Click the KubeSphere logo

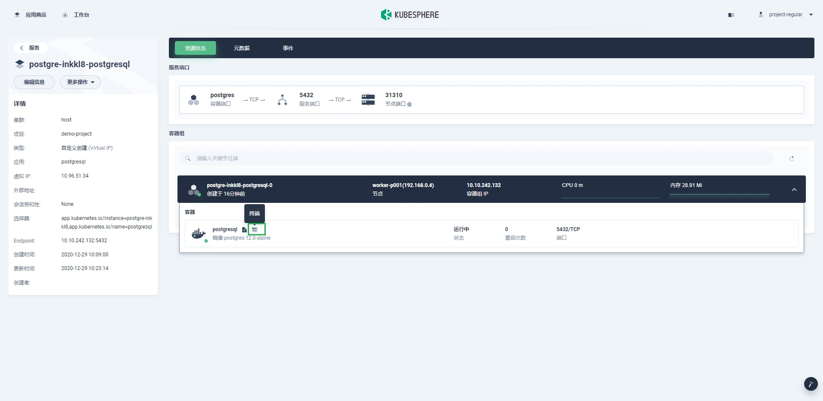coord(410,15)
